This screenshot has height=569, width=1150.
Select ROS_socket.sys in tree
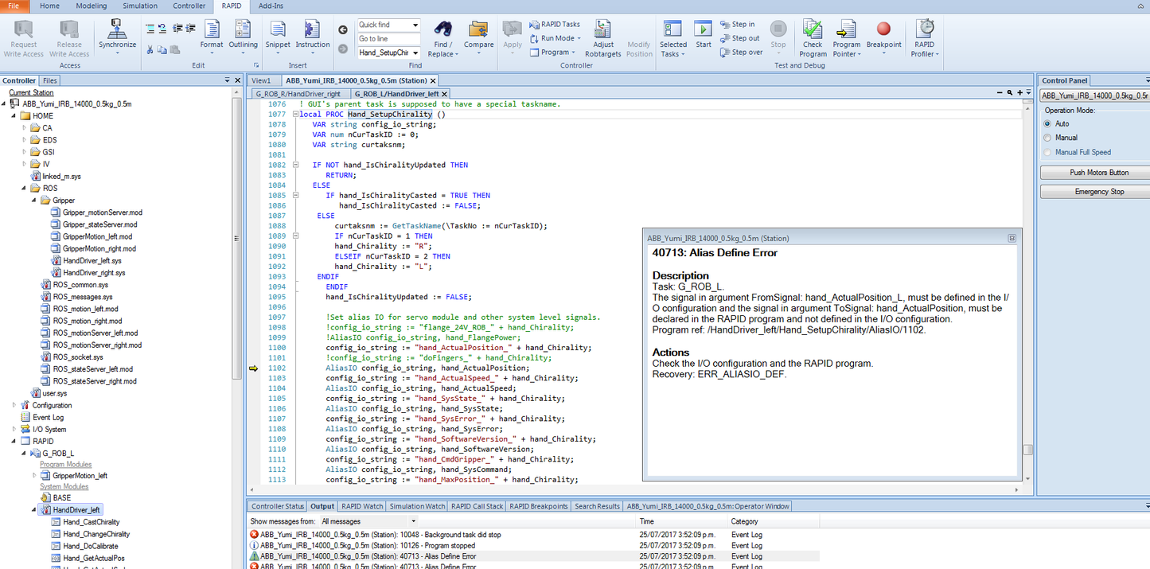point(78,357)
